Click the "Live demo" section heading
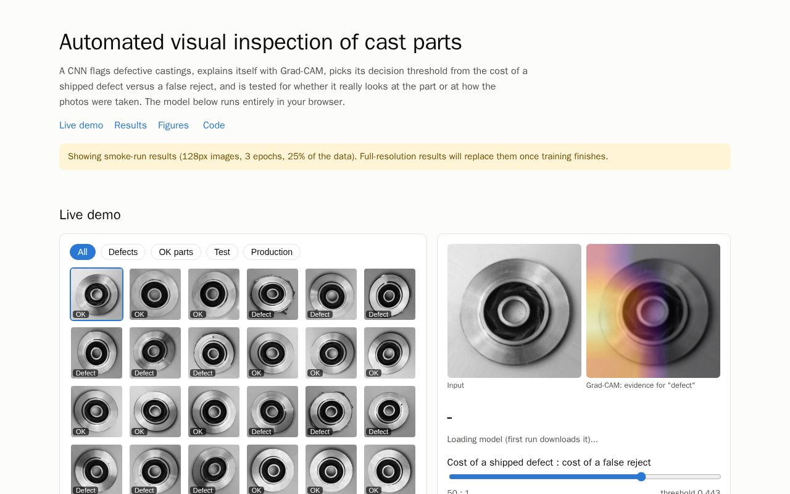Image resolution: width=790 pixels, height=494 pixels. click(x=90, y=215)
